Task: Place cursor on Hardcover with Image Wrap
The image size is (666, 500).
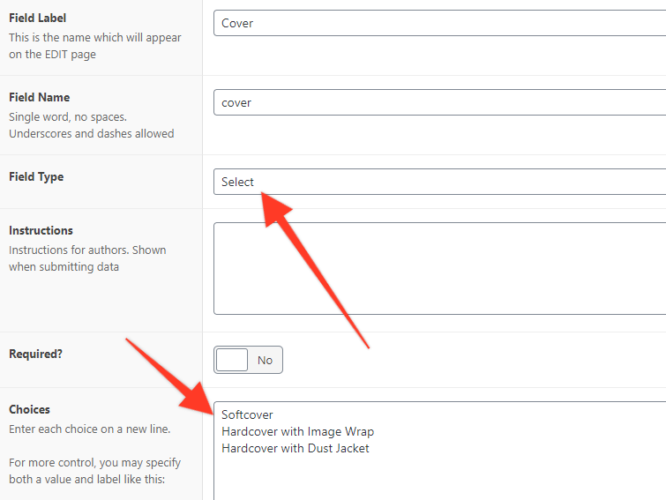Action: coord(298,432)
